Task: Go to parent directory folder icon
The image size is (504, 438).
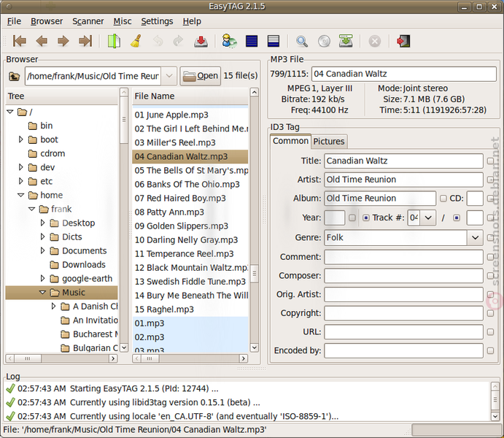Action: point(14,76)
